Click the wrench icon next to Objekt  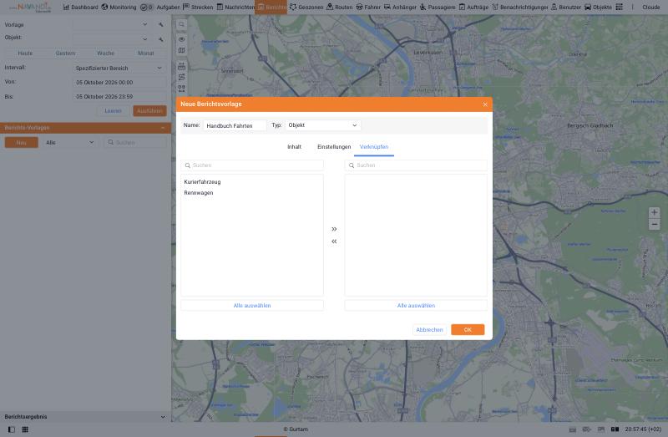coord(161,39)
